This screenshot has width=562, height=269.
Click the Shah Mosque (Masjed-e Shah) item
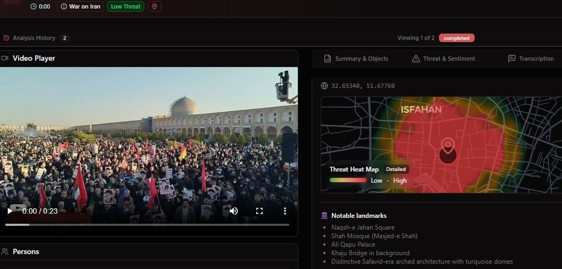point(374,236)
